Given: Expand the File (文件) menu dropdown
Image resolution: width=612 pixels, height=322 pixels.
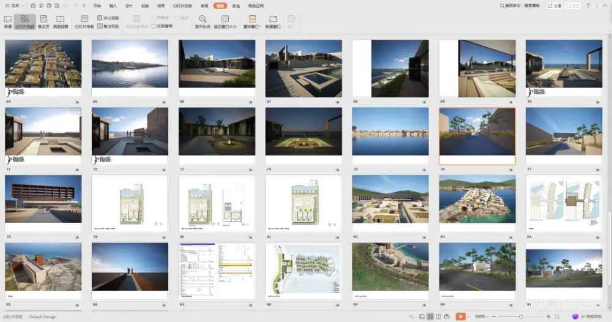Looking at the screenshot, I should point(17,6).
